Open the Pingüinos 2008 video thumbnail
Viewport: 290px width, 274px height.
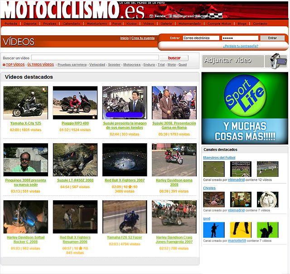click(x=26, y=160)
